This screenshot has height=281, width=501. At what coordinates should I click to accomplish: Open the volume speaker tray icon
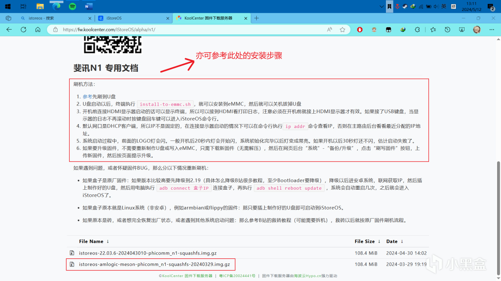pyautogui.click(x=436, y=6)
